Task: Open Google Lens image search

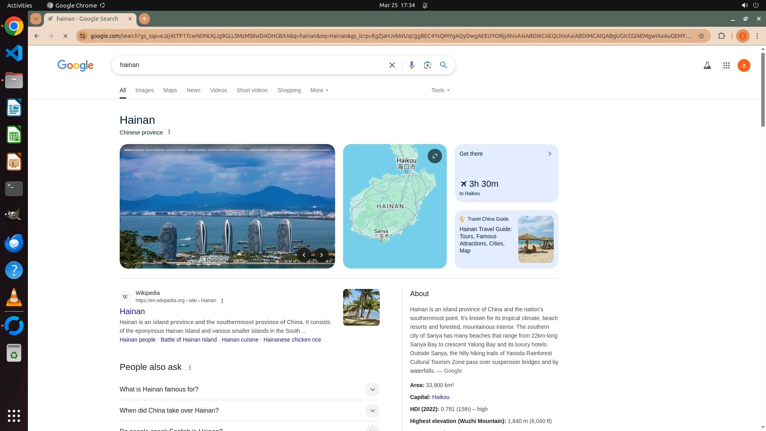Action: coord(427,65)
